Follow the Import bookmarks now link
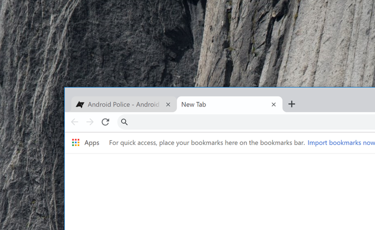Screen dimensions: 375x230 point(341,143)
